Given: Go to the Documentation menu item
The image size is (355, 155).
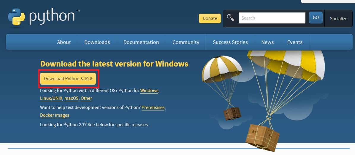Looking at the screenshot, I should 141,42.
